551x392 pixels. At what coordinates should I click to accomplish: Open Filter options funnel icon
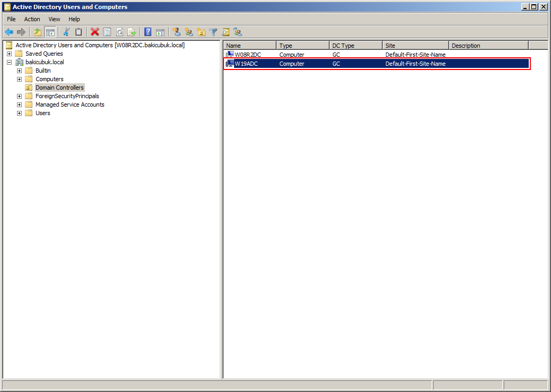tap(213, 32)
